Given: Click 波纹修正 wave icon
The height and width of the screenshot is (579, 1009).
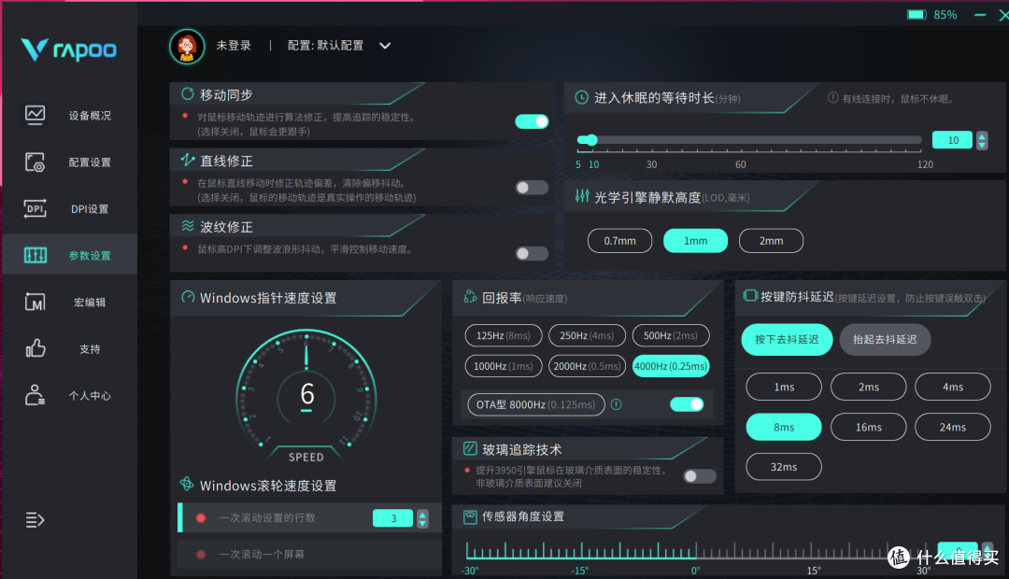Looking at the screenshot, I should pos(187,226).
